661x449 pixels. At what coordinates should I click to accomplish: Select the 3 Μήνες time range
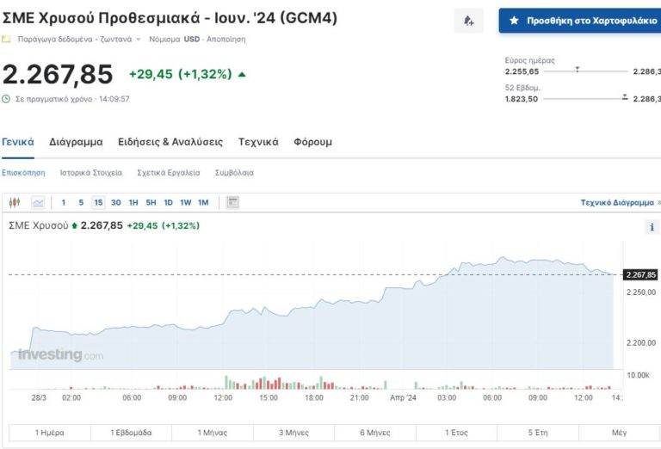coord(293,433)
